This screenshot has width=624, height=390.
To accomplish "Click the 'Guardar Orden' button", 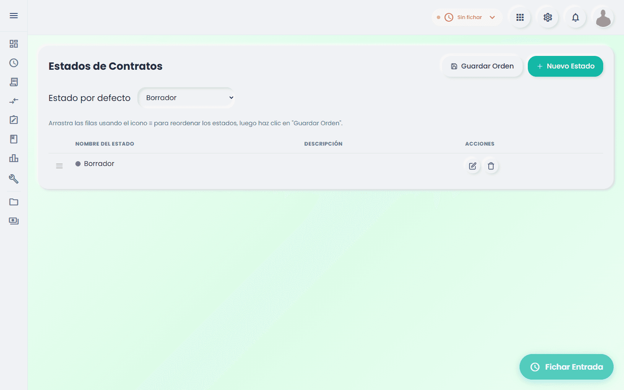I will [482, 66].
